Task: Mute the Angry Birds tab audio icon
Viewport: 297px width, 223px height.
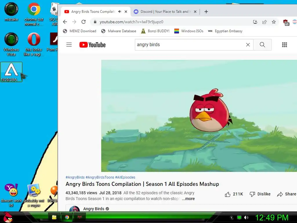Action: click(120, 12)
